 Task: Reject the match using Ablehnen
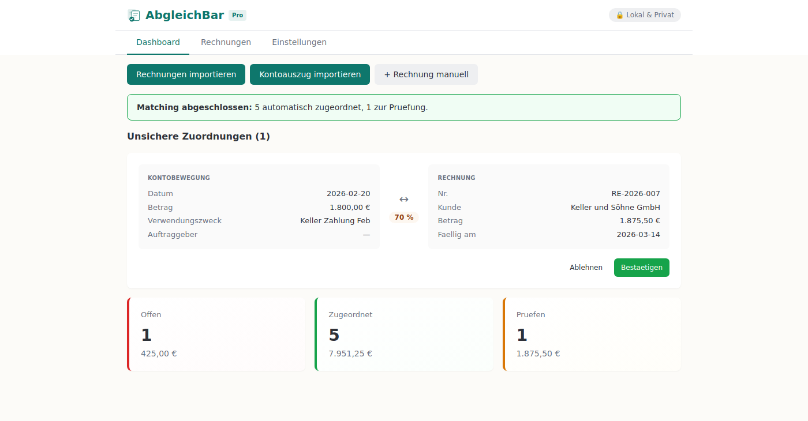586,267
